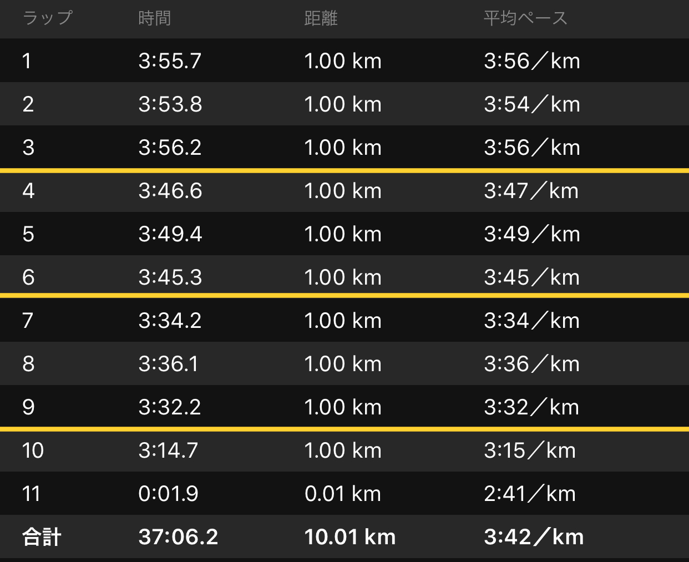Open lap 4 row with time 3:46.6
Screen dimensions: 689x562
(344, 191)
